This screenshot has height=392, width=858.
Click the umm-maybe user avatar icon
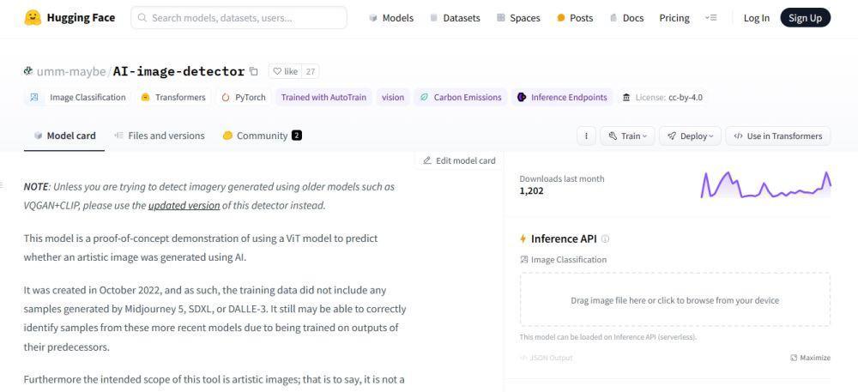pyautogui.click(x=28, y=71)
